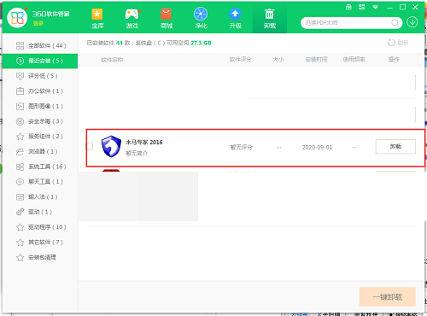Screen dimensions: 427x316
Task: Open the skin changer icon in title bar
Action: coord(348,7)
